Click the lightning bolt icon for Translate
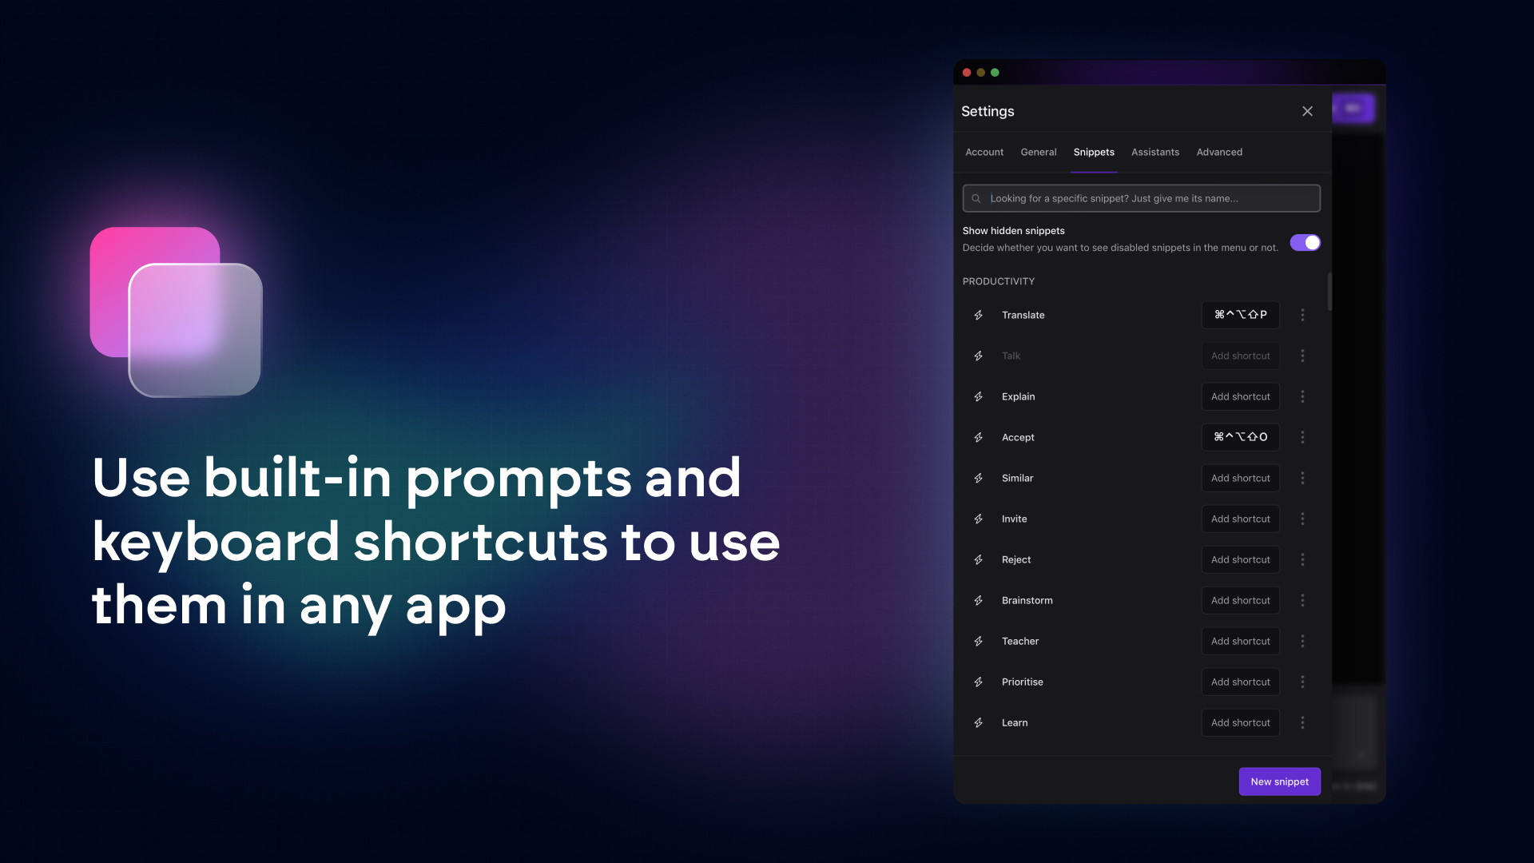Screen dimensions: 1534x863 (x=979, y=315)
